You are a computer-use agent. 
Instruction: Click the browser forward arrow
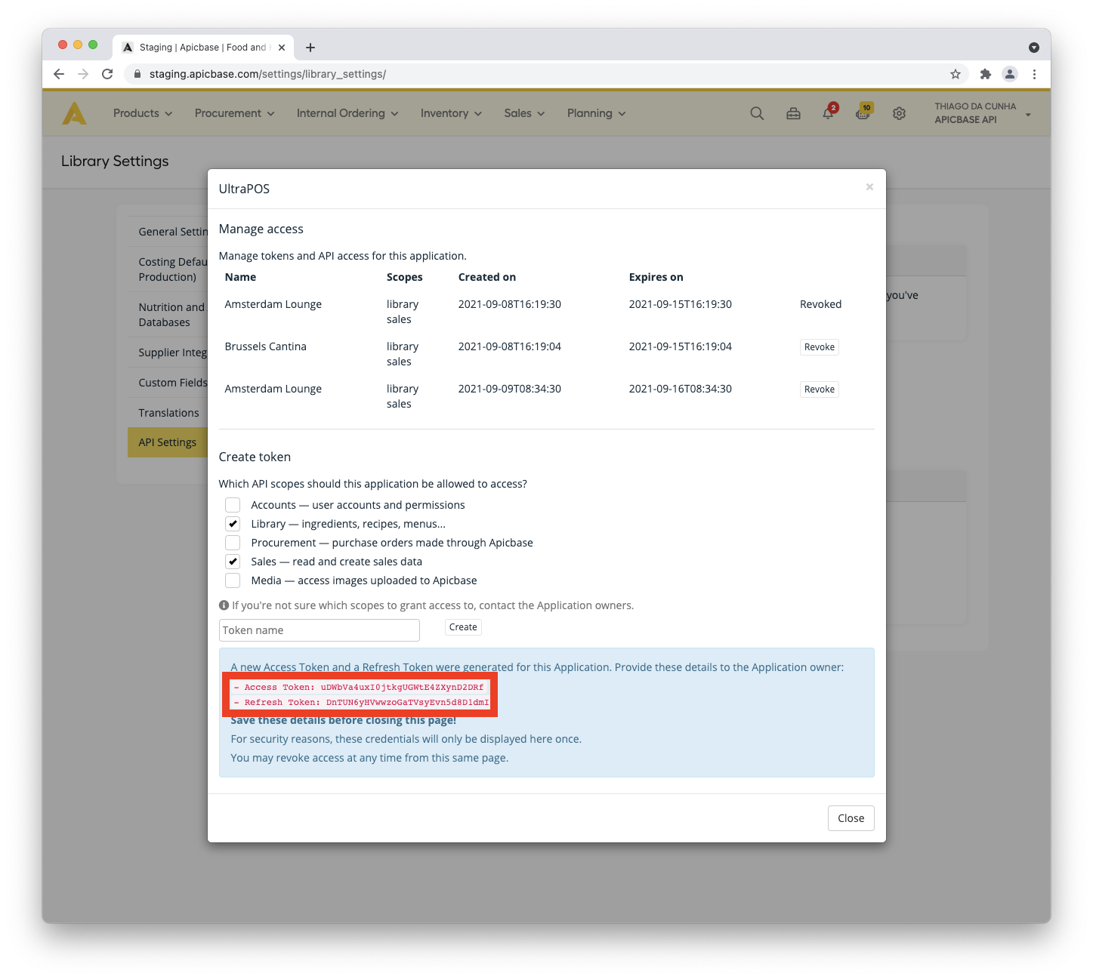point(83,74)
